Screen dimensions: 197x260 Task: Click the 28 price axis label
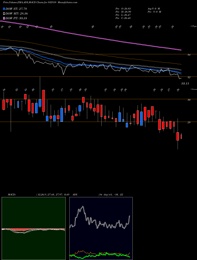pos(189,123)
